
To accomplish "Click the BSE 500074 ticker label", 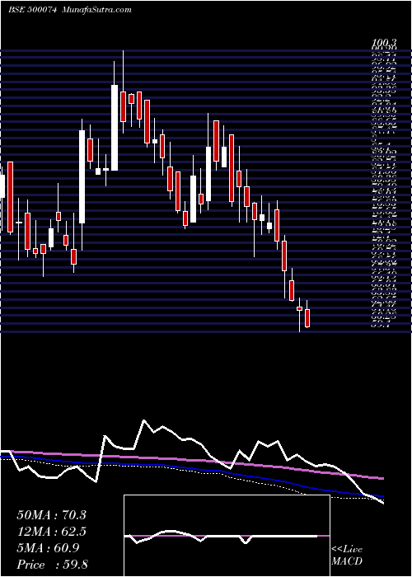I will [32, 10].
